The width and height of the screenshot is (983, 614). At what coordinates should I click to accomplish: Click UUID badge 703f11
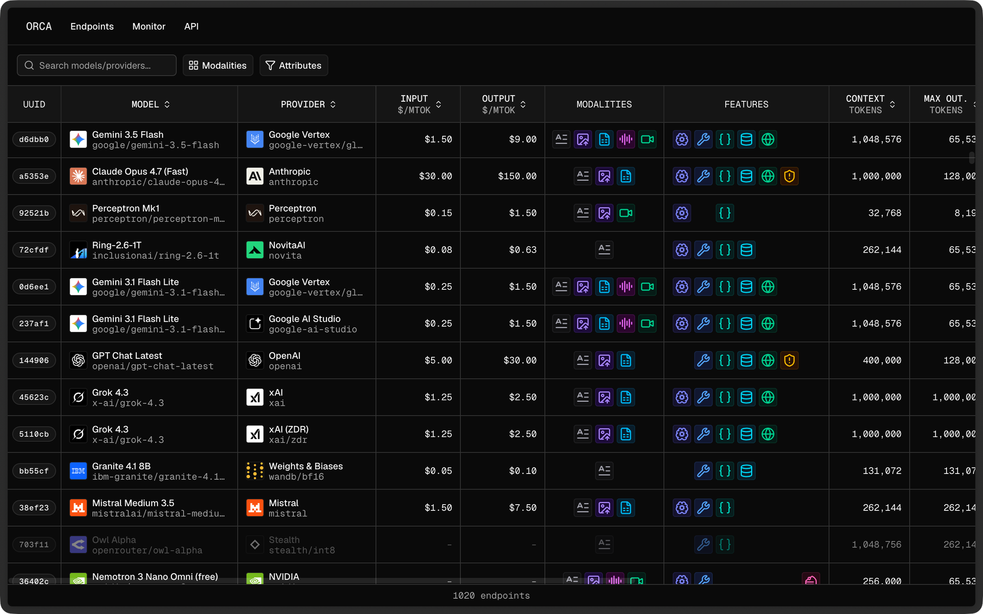point(34,544)
